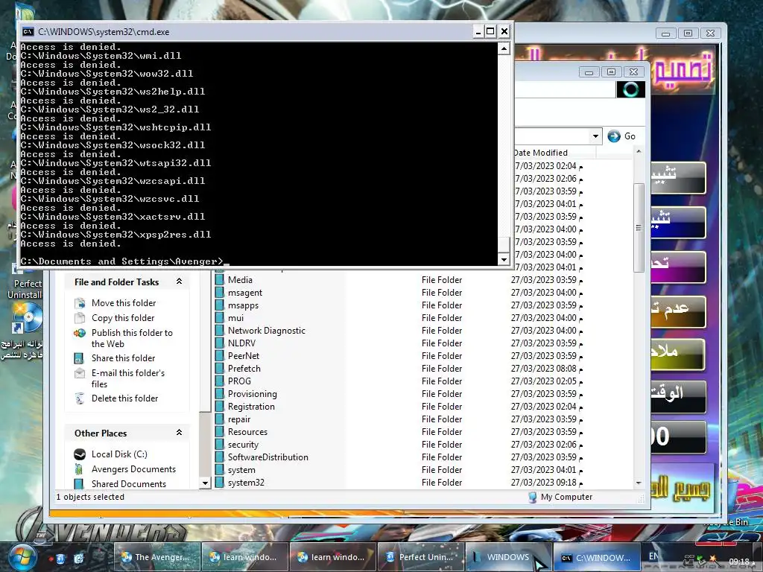Screen dimensions: 763x572
Task: Click the Local Disk (C:) drive icon
Action: (x=79, y=454)
